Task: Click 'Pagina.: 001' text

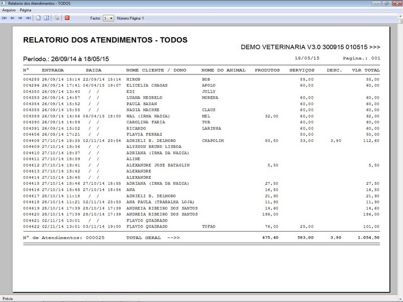Action: (x=361, y=58)
